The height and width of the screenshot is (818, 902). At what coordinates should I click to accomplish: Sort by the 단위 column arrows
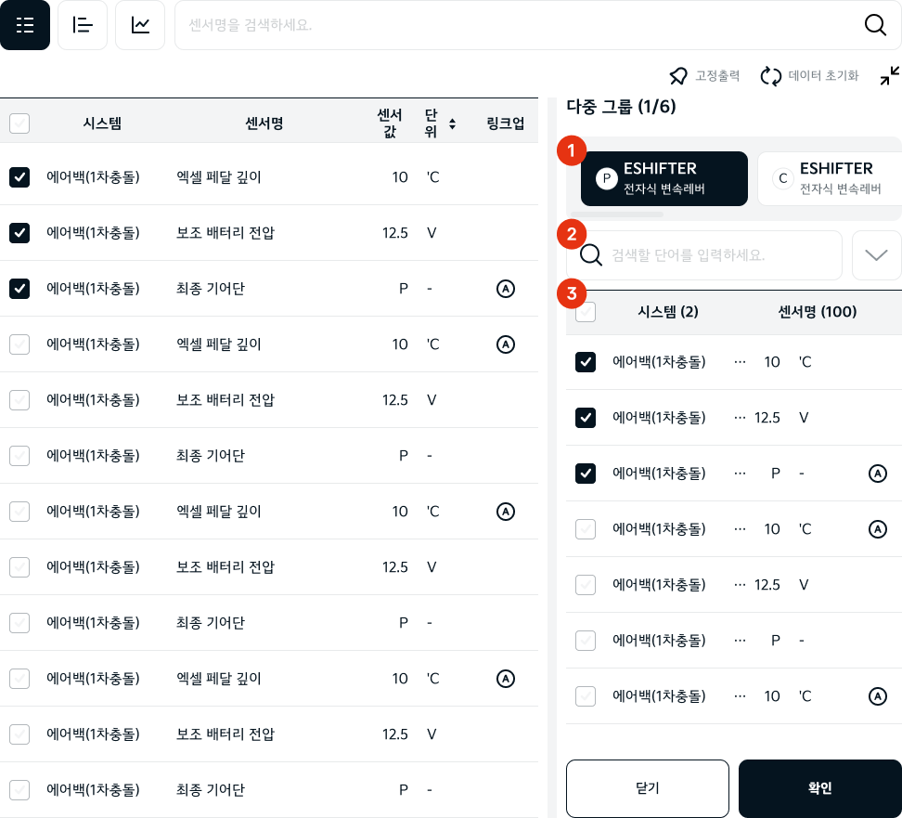pos(452,123)
